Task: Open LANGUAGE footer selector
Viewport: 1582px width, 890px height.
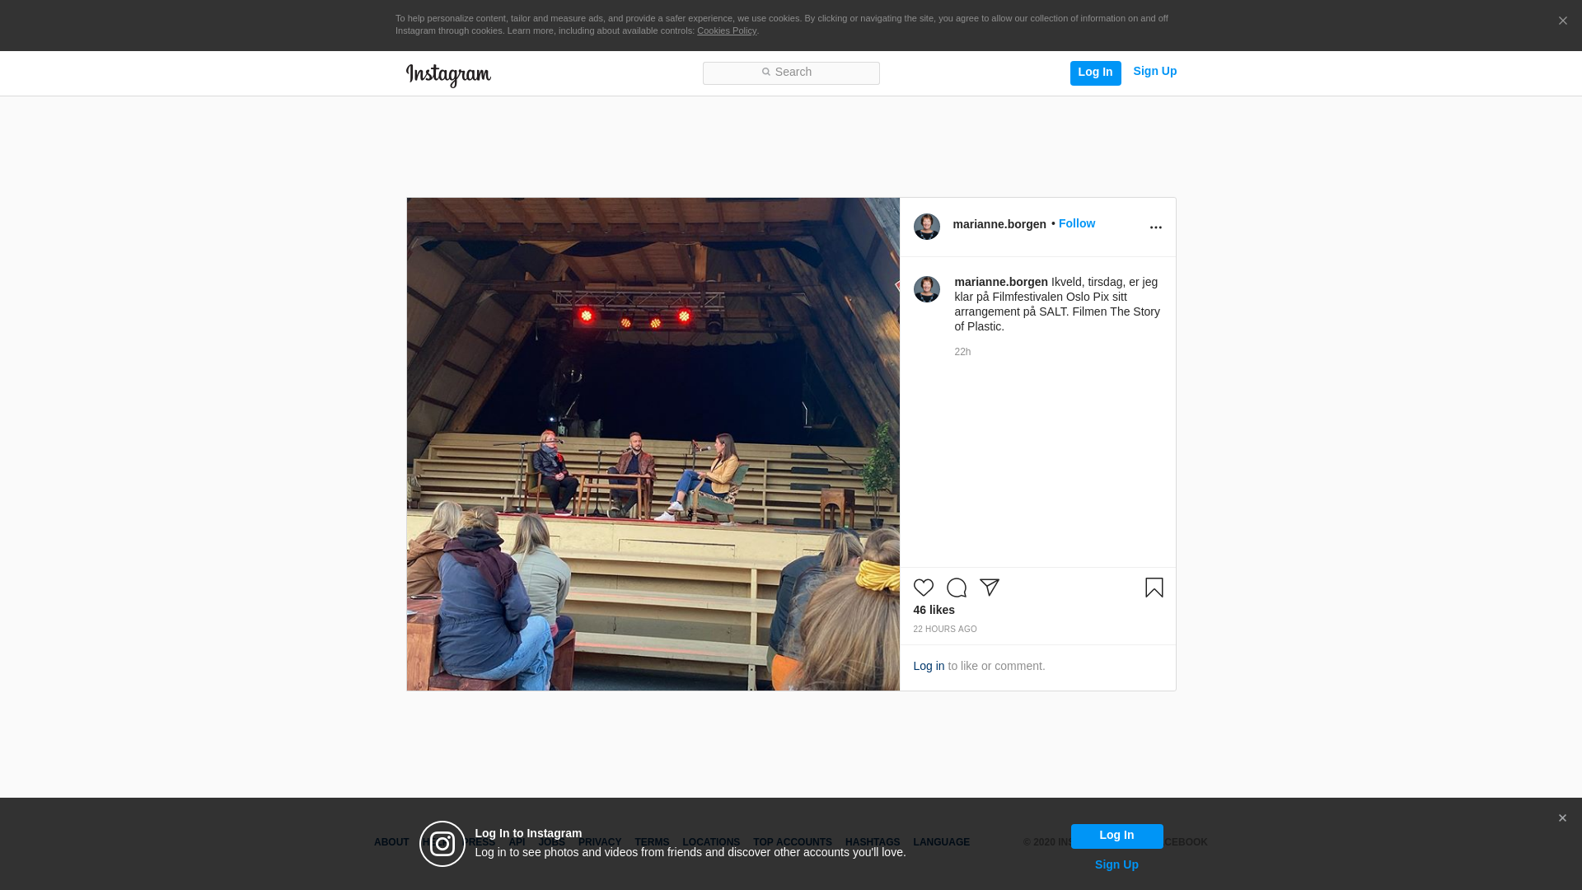Action: pos(941,842)
